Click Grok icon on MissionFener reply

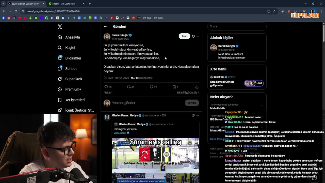click(193, 115)
